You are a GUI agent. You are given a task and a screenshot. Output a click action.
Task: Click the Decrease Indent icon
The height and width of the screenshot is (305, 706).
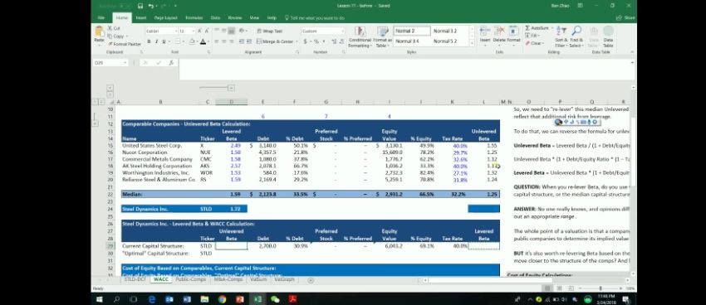pyautogui.click(x=242, y=41)
